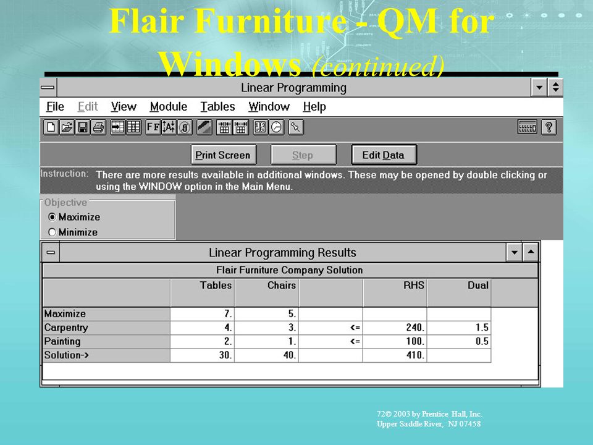Image resolution: width=593 pixels, height=445 pixels.
Task: Click the Save diskette toolbar icon
Action: click(82, 127)
